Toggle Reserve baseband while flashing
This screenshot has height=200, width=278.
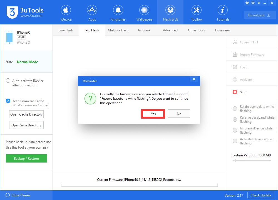coord(235,119)
